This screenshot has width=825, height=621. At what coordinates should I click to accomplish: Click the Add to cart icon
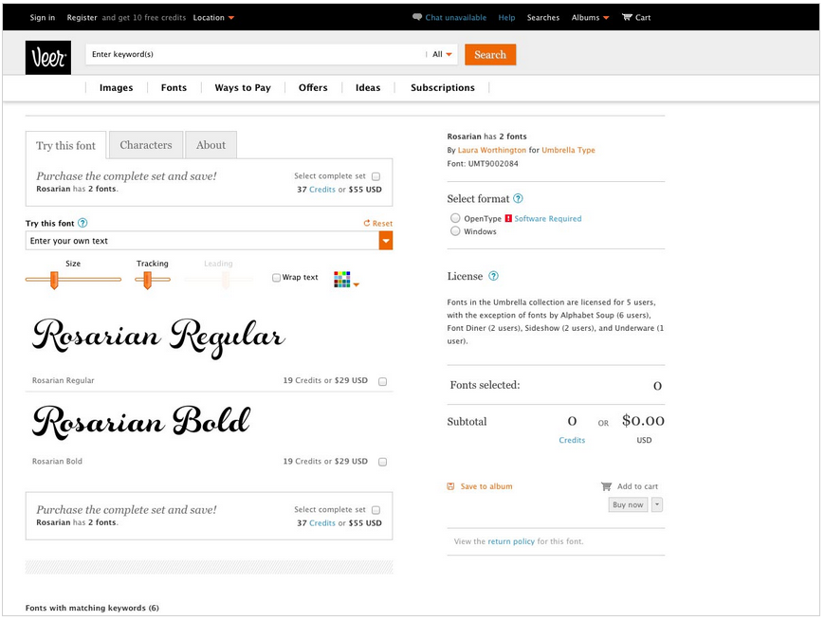[x=607, y=486]
